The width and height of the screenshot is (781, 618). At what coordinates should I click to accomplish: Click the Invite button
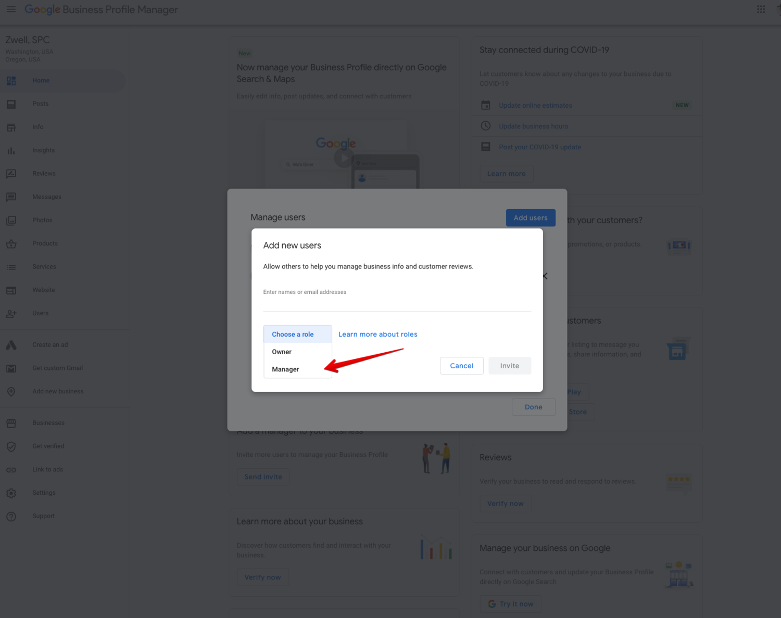tap(510, 366)
